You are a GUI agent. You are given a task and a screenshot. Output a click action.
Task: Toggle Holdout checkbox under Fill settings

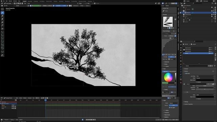point(197,99)
